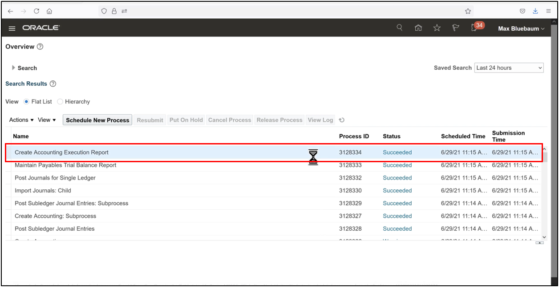
Task: Open Favorites via the star icon
Action: click(437, 27)
